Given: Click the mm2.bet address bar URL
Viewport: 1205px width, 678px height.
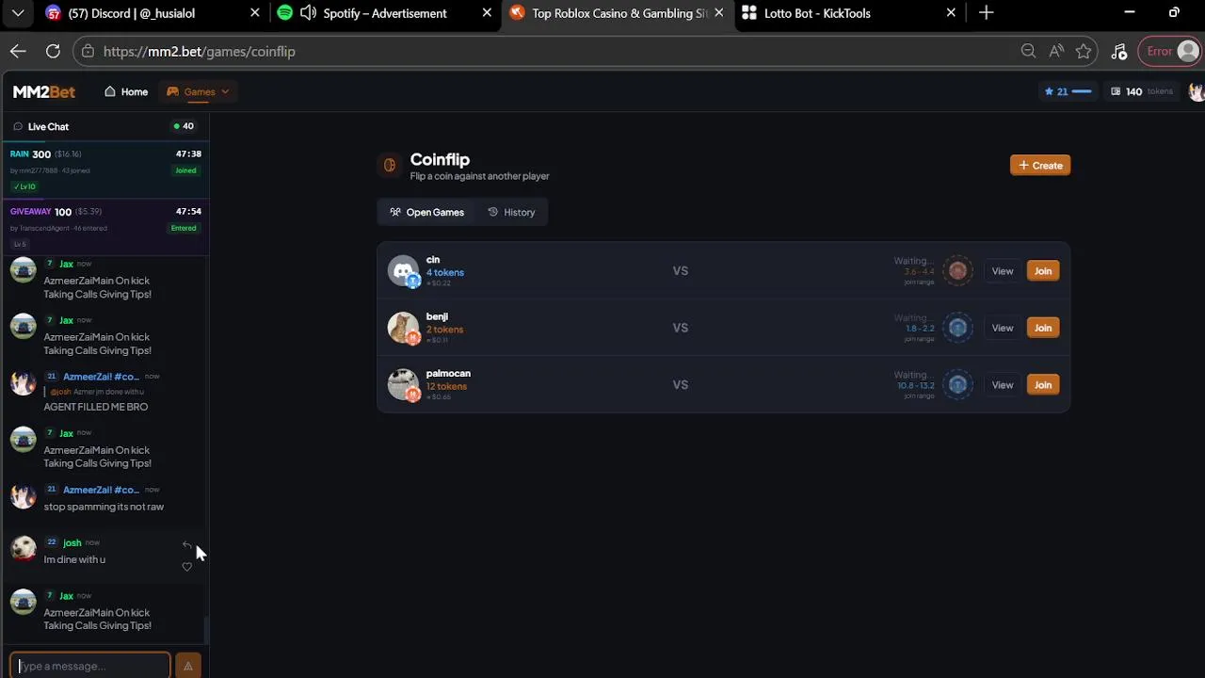Looking at the screenshot, I should coord(200,52).
